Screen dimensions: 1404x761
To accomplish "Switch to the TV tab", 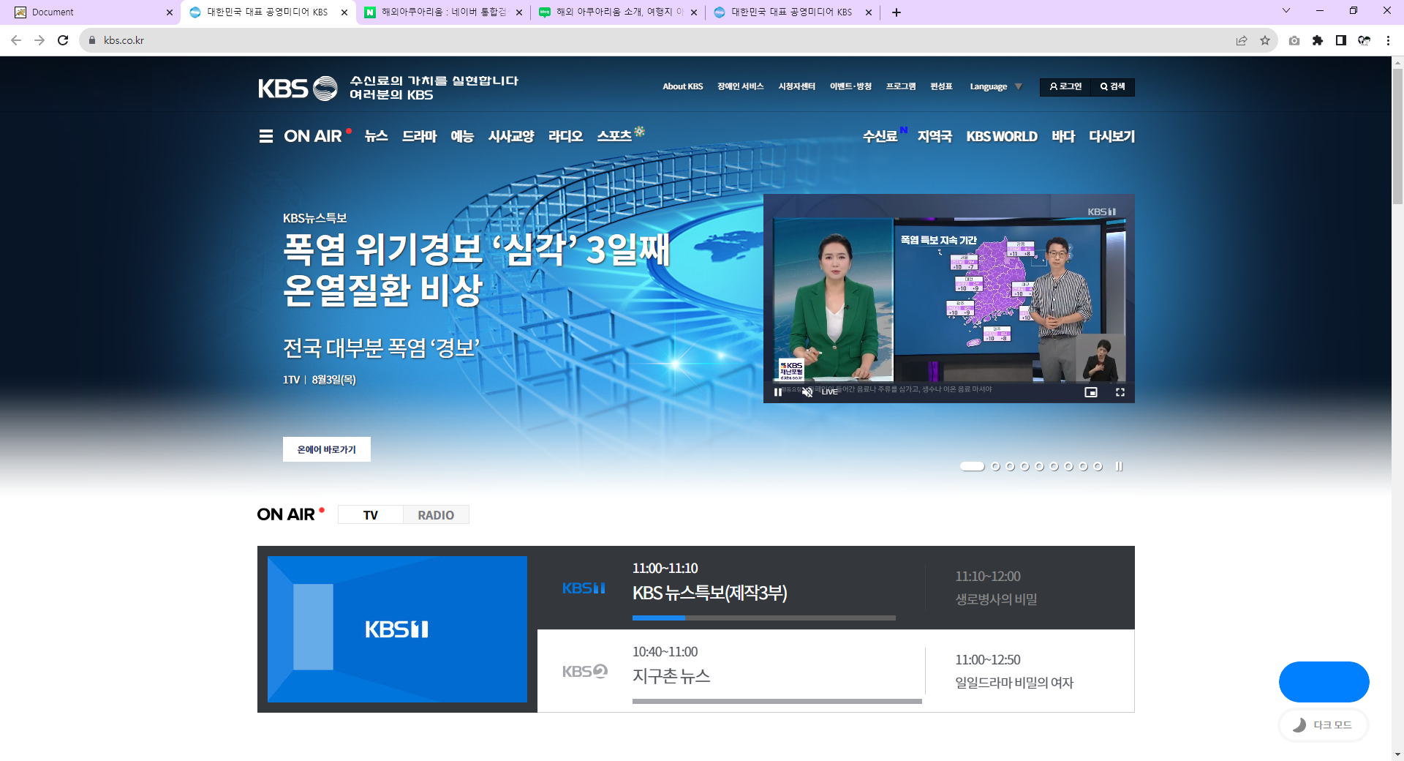I will (371, 515).
